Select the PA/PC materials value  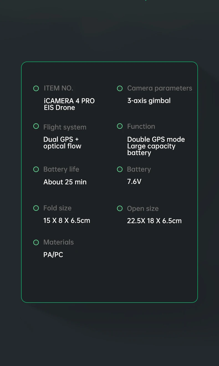coord(53,255)
